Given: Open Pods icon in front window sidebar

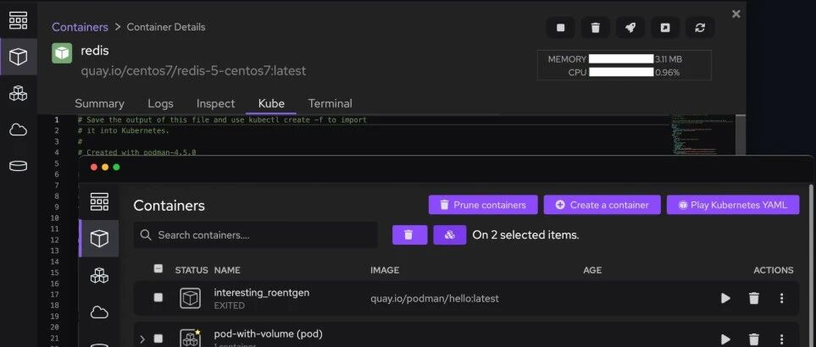Looking at the screenshot, I should click(x=99, y=275).
